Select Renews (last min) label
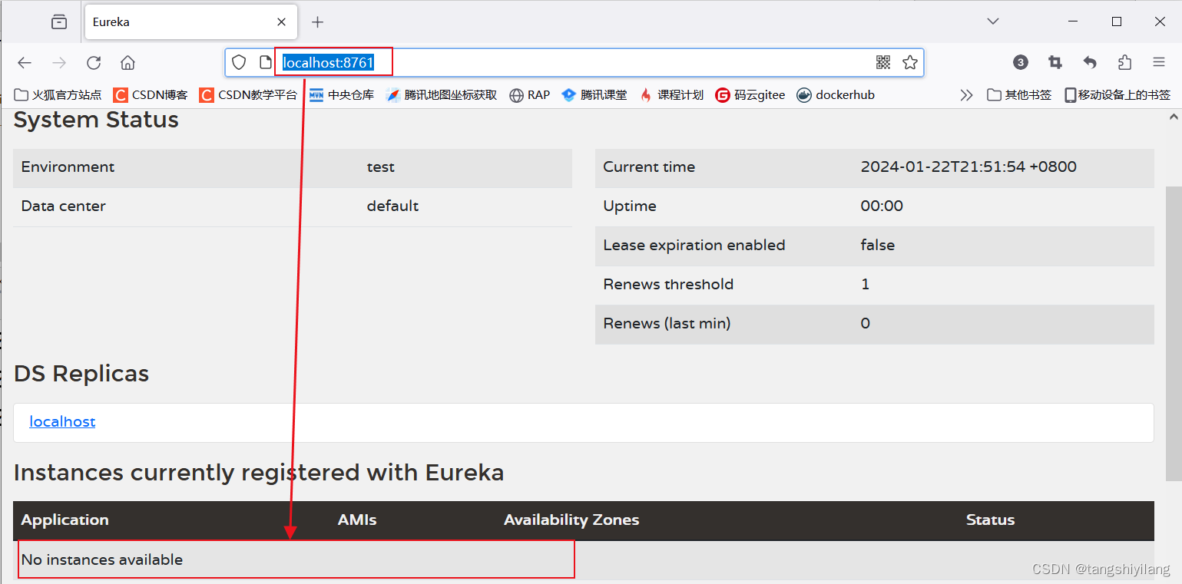This screenshot has height=584, width=1182. [x=667, y=323]
